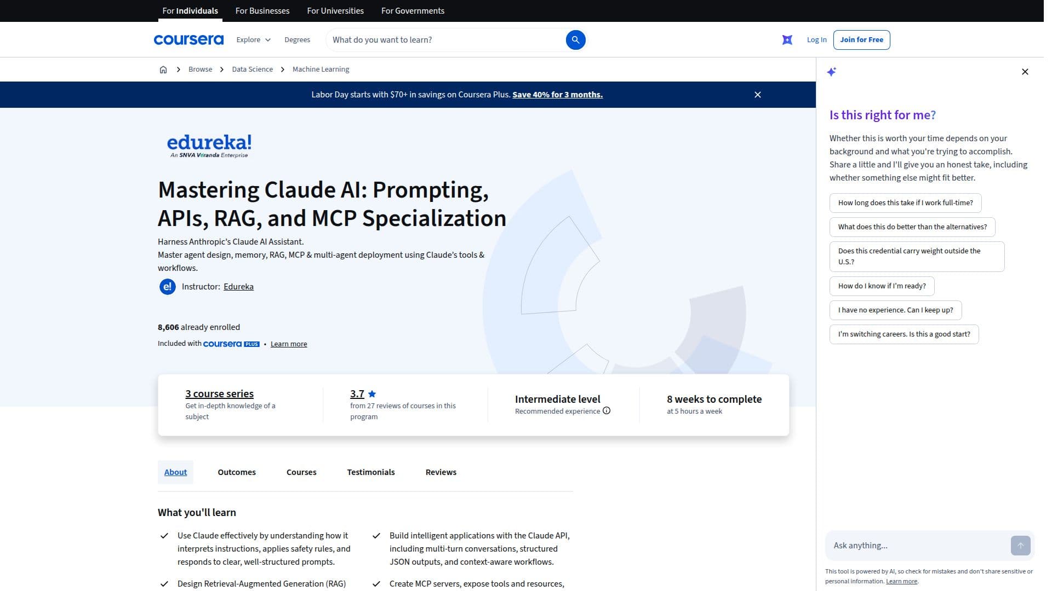Click the star icon next to 3.7 rating

(372, 394)
